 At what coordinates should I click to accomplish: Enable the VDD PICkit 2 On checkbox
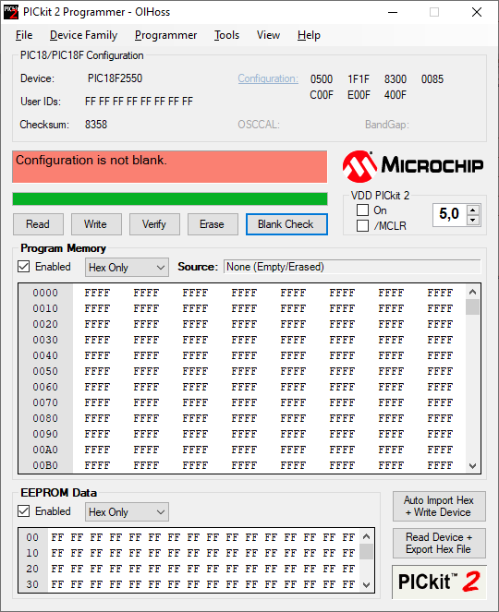pos(362,210)
